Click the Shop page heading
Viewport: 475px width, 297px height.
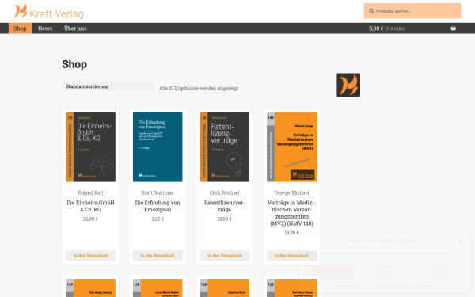tap(74, 64)
